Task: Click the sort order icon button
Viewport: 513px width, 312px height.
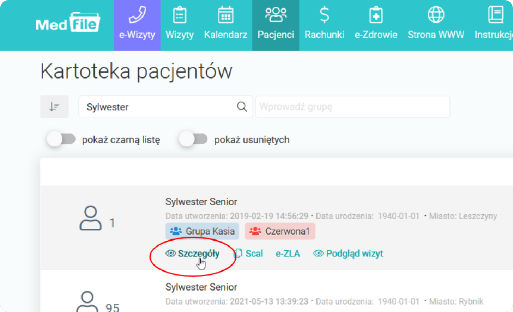Action: (x=54, y=107)
